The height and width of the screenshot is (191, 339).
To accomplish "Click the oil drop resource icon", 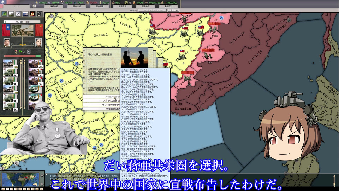I will pyautogui.click(x=76, y=2).
